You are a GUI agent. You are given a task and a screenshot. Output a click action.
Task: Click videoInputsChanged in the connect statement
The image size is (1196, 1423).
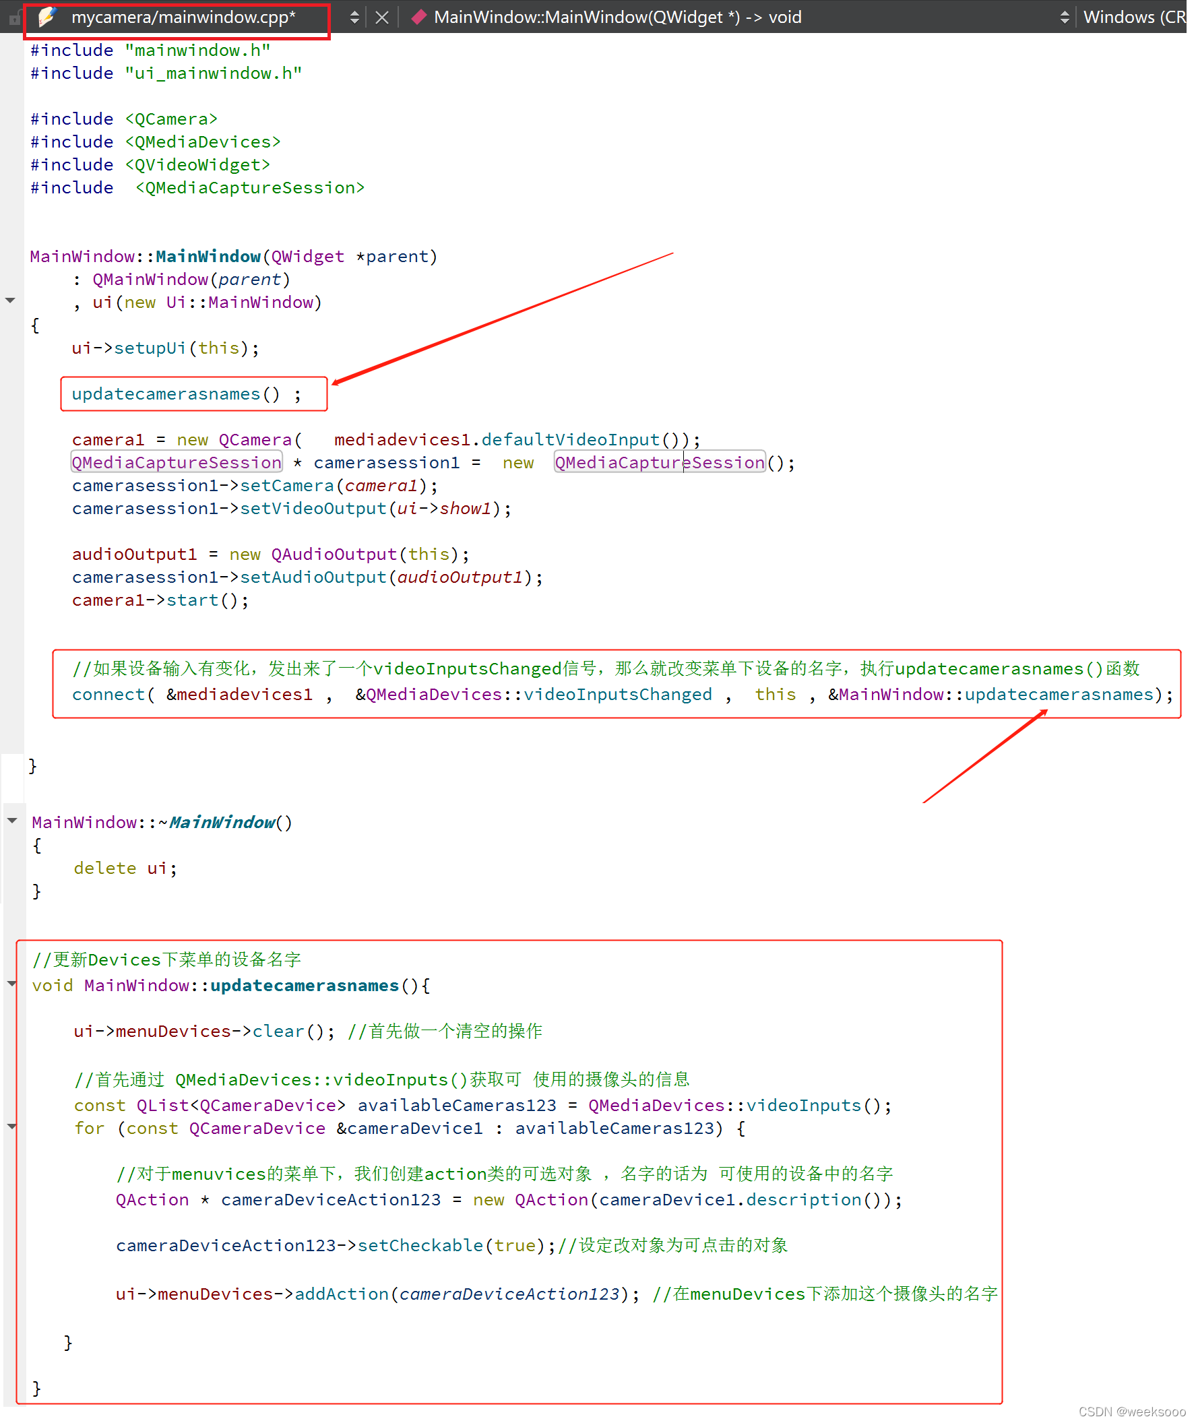[x=618, y=695]
